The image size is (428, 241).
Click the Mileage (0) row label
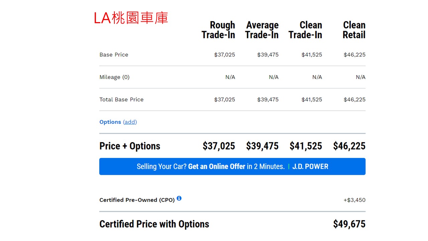click(114, 77)
